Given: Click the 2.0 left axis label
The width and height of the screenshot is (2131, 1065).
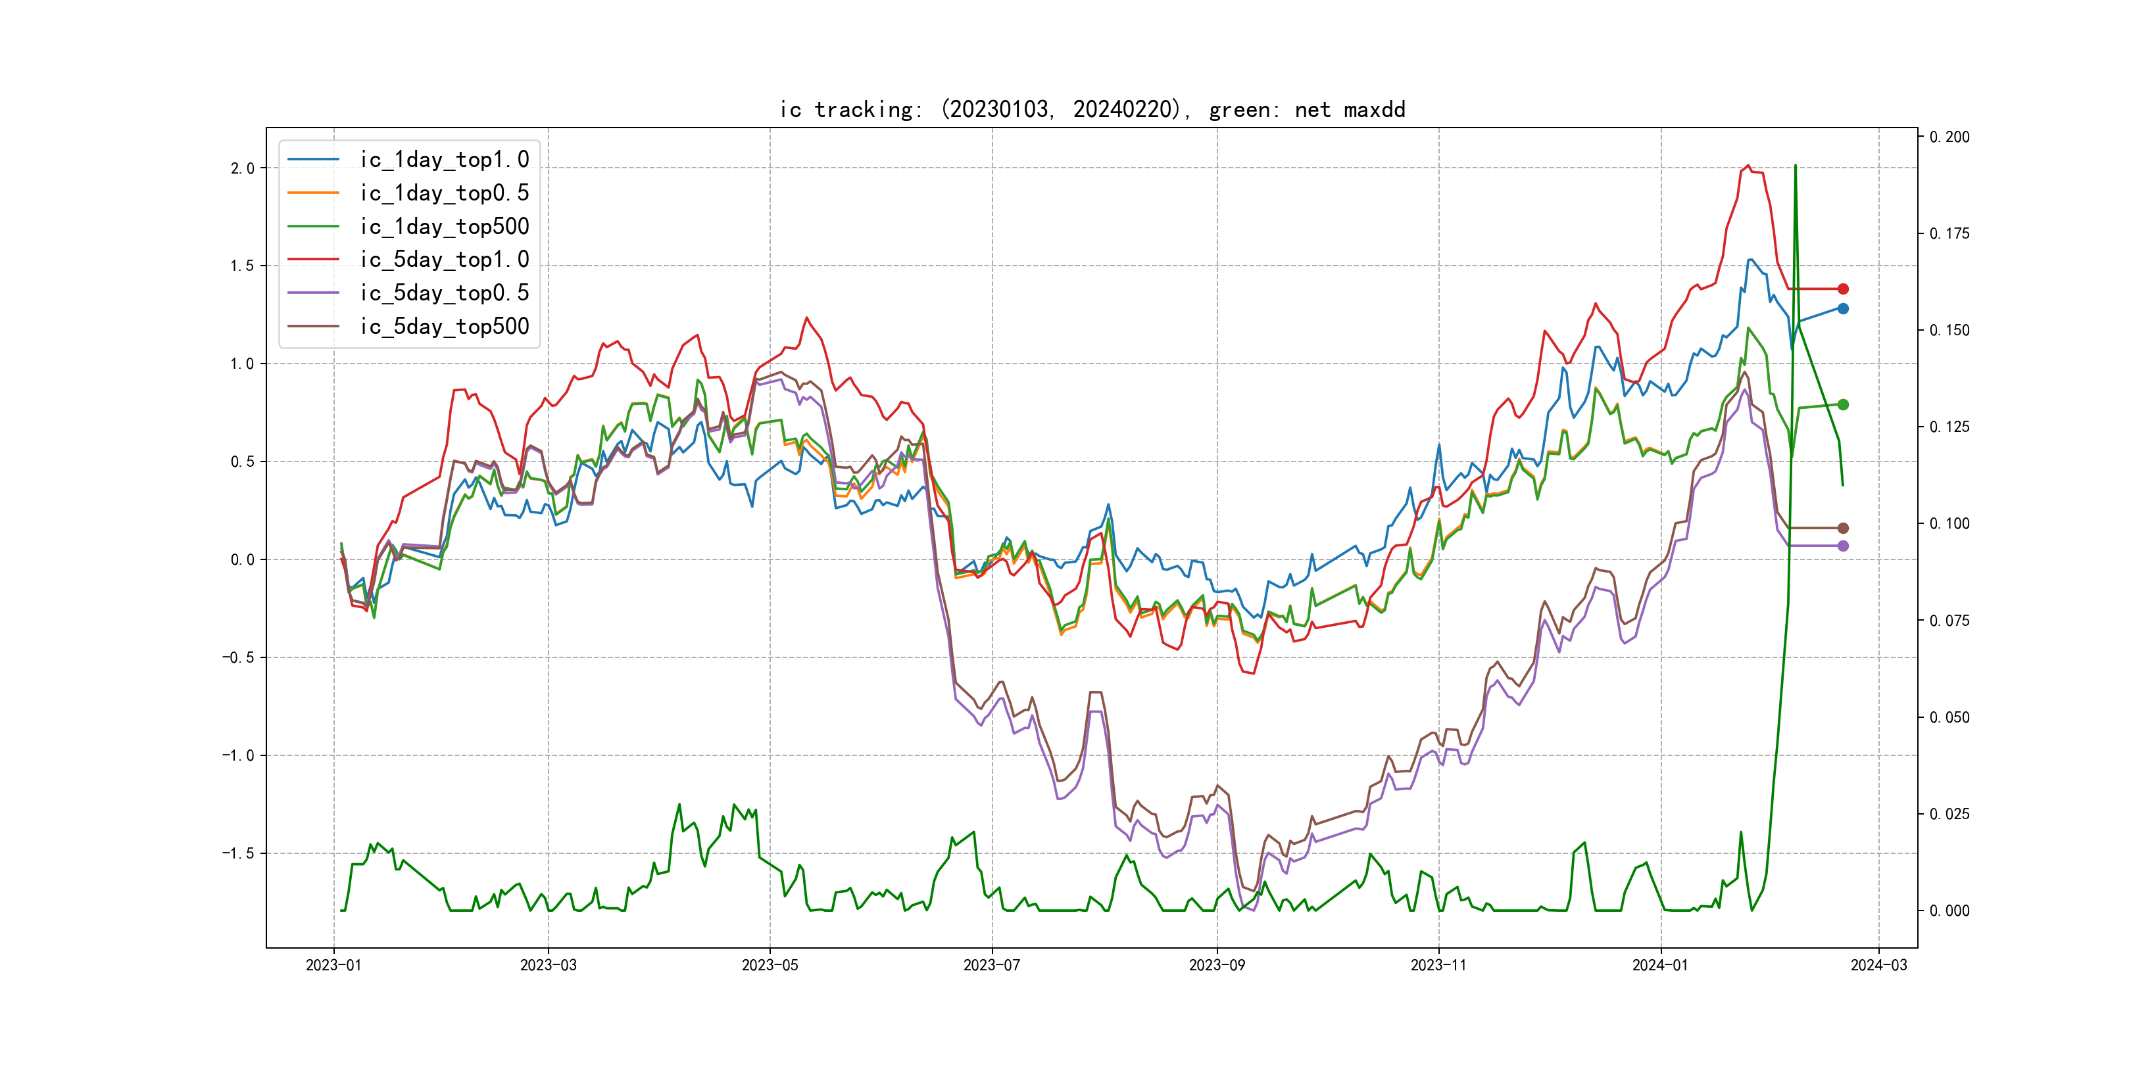Looking at the screenshot, I should point(243,169).
